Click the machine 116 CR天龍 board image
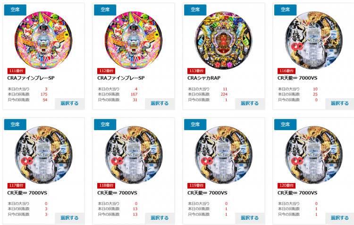 tap(314, 41)
